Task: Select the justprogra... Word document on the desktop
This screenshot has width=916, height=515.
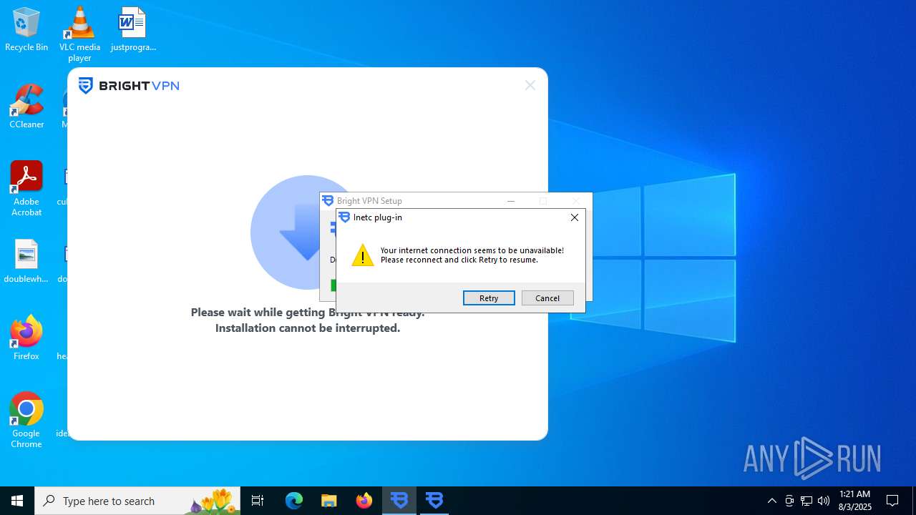Action: tap(133, 29)
